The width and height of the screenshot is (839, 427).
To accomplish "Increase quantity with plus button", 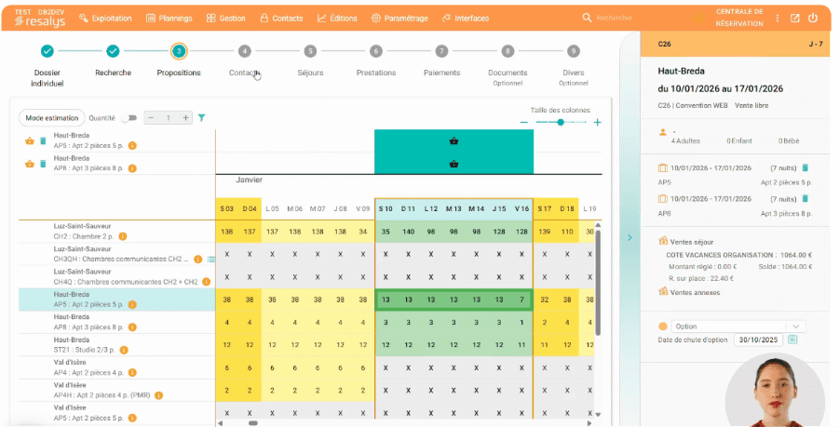I will click(185, 118).
